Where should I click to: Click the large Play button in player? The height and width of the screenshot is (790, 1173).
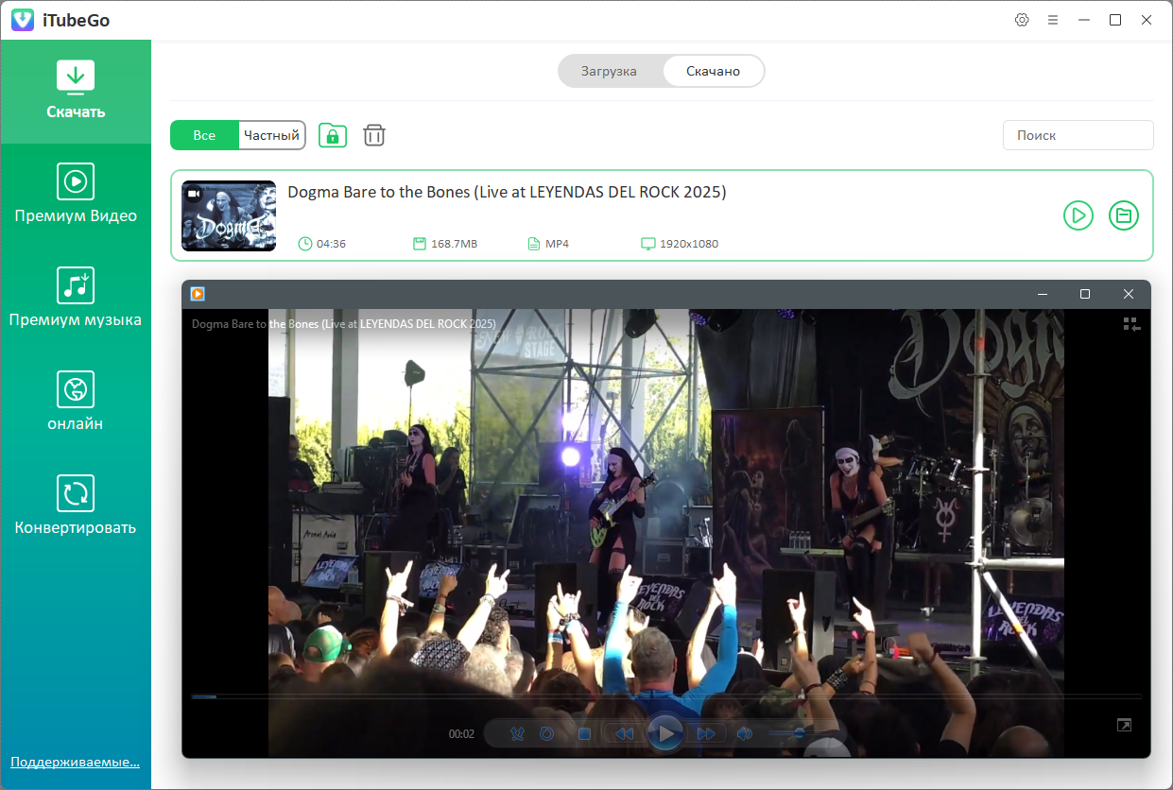point(665,733)
